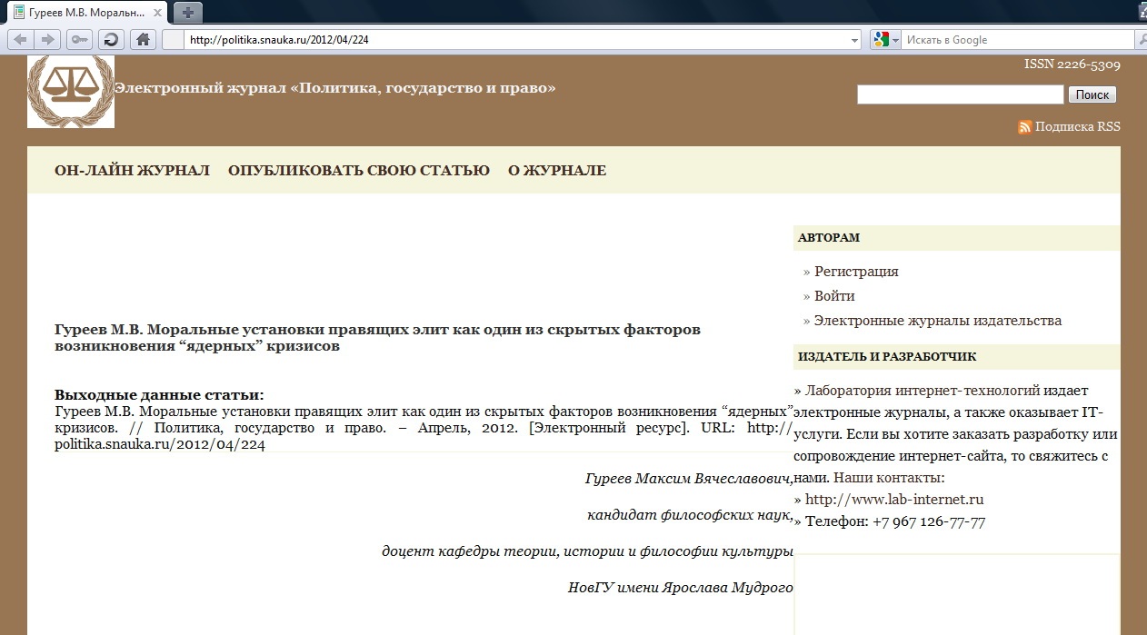The height and width of the screenshot is (635, 1147).
Task: Reload the page with the refresh icon
Action: (x=111, y=39)
